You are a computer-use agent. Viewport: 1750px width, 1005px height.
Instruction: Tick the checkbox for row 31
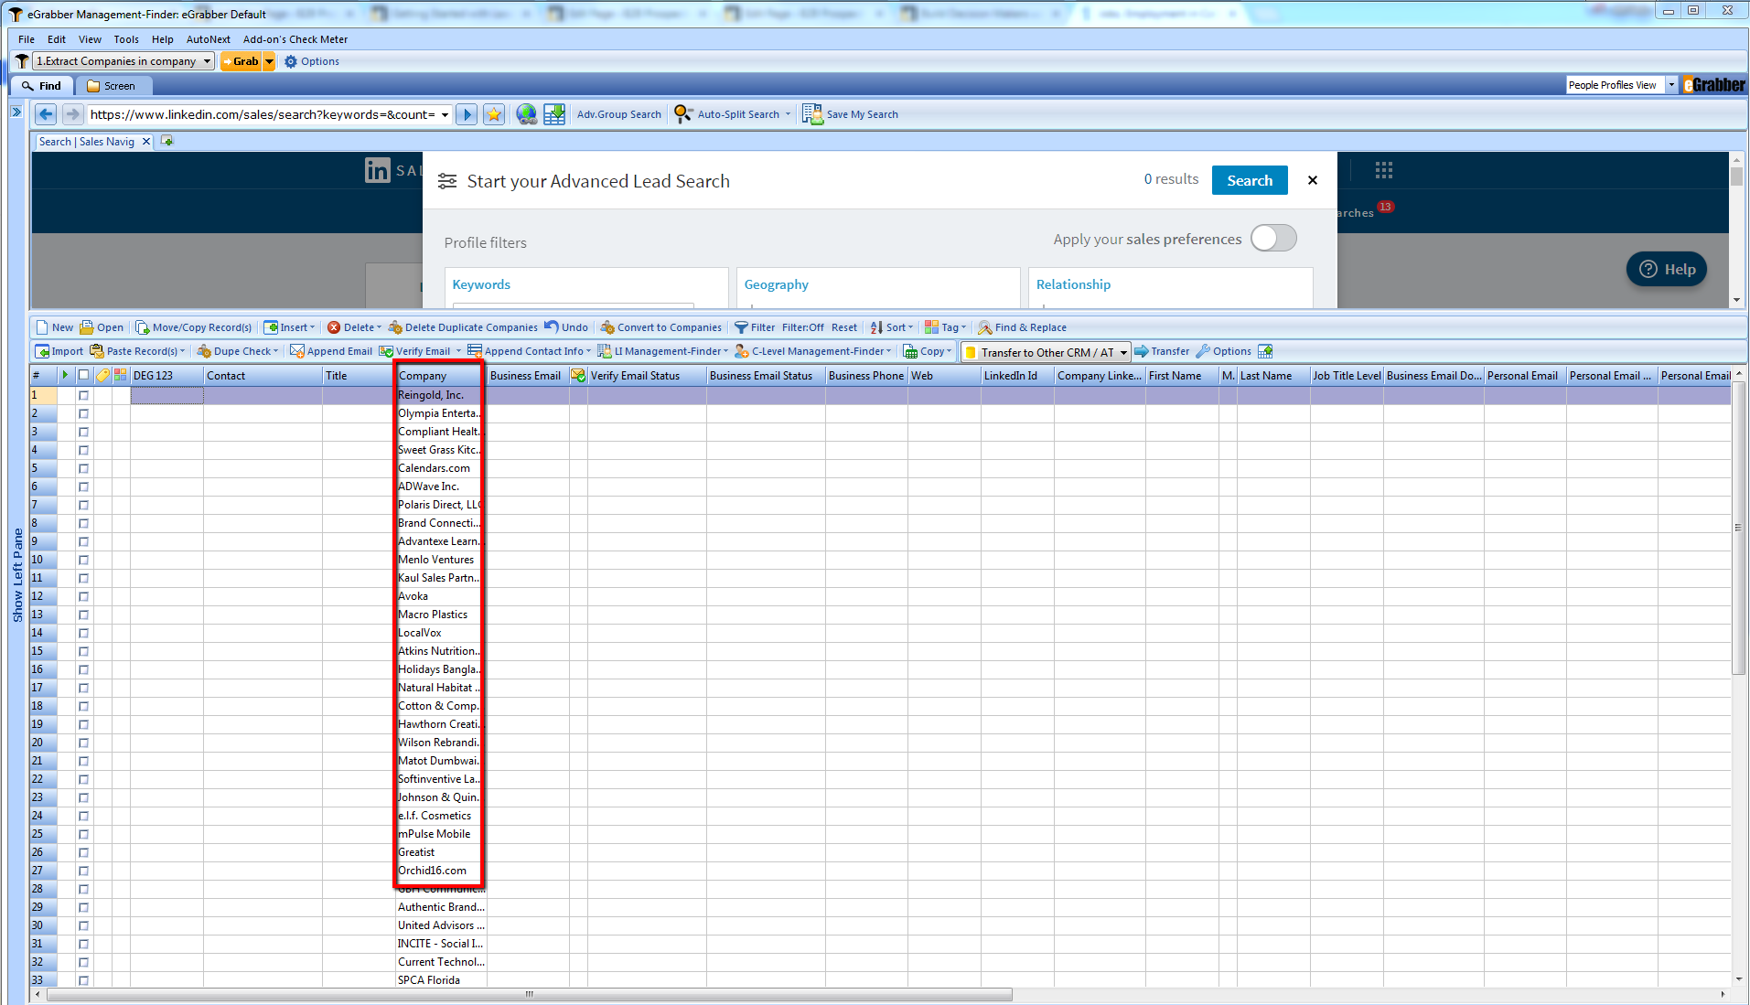pos(83,944)
